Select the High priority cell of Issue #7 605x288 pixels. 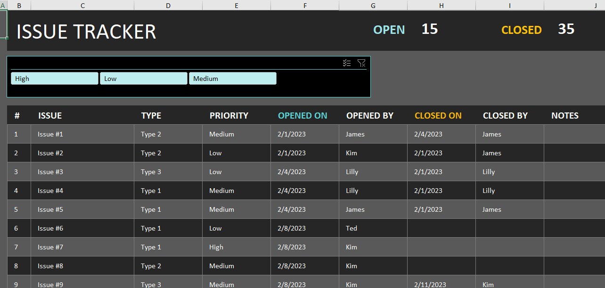coord(237,247)
